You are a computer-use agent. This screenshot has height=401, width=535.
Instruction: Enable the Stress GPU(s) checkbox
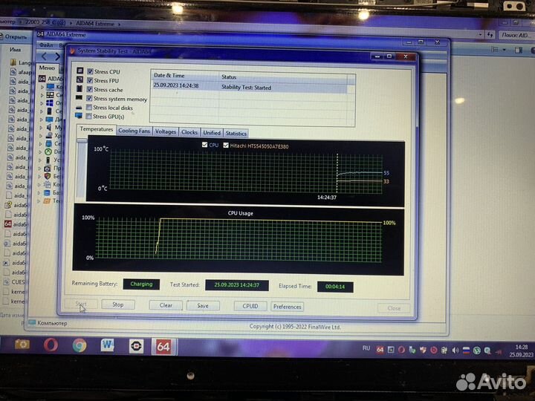tap(90, 117)
